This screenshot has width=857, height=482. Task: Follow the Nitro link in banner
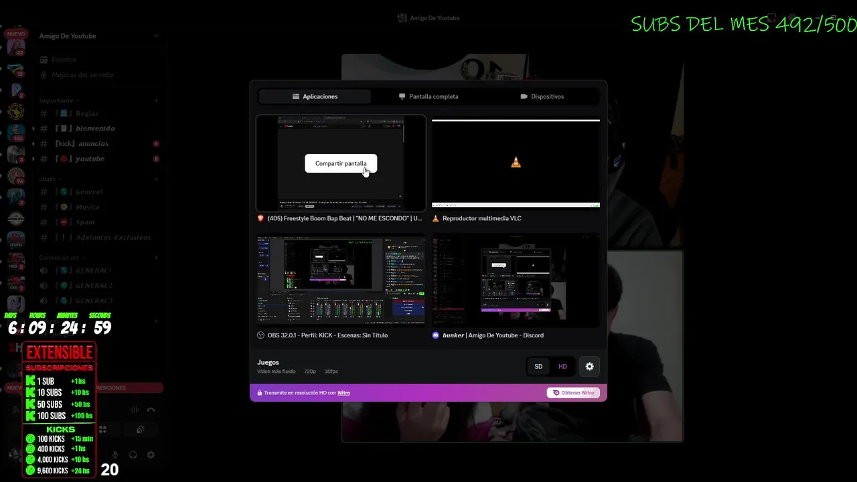click(x=343, y=393)
